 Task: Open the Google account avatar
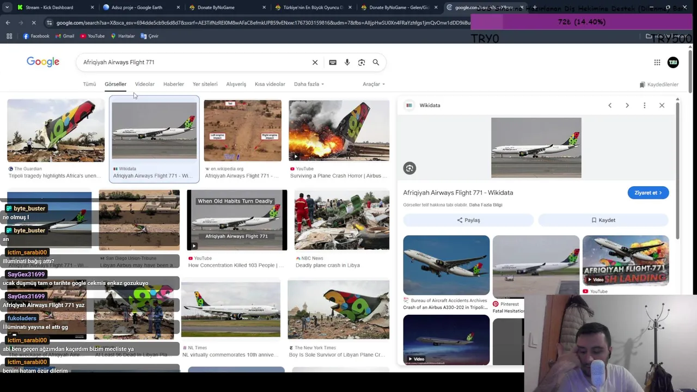[x=673, y=63]
